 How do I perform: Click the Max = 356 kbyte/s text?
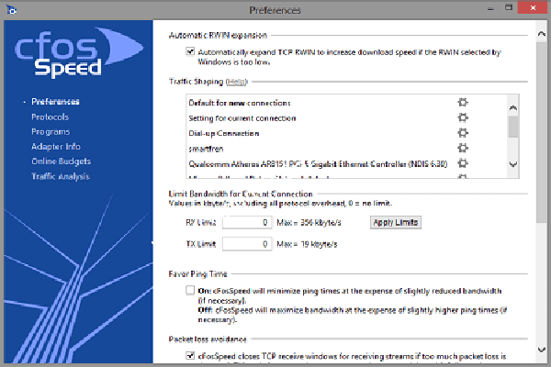click(x=309, y=222)
